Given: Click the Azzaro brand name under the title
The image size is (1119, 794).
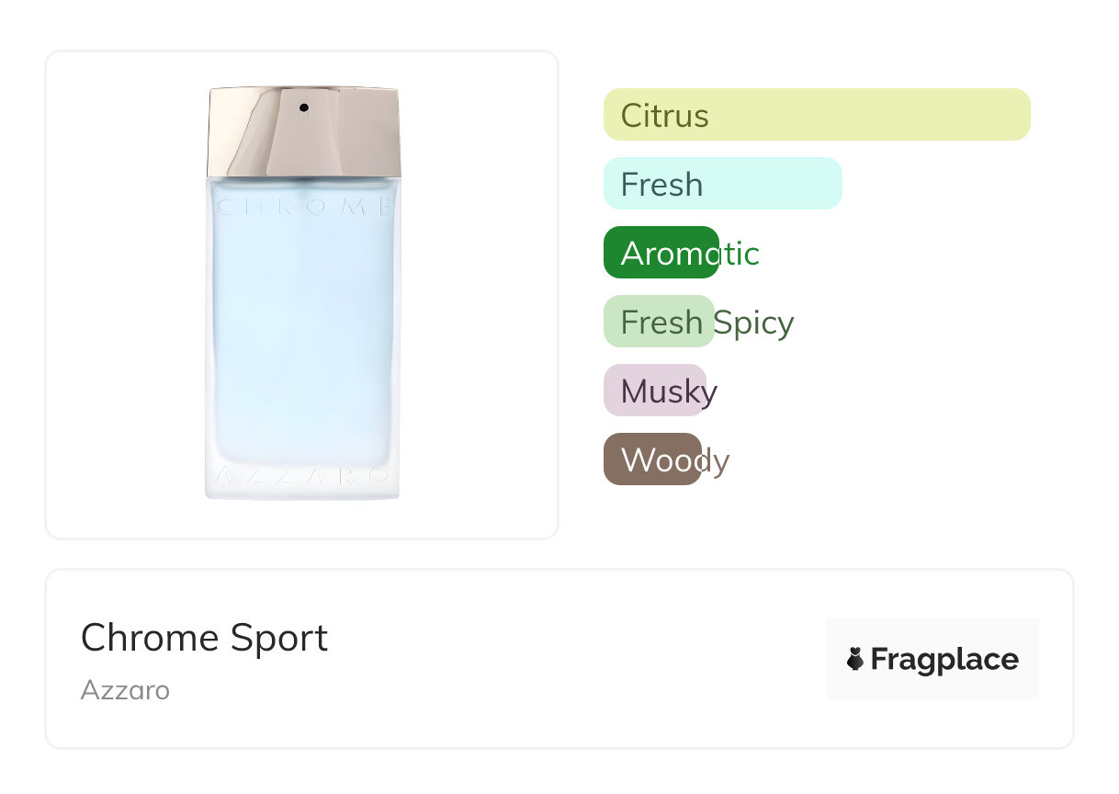Looking at the screenshot, I should [125, 690].
